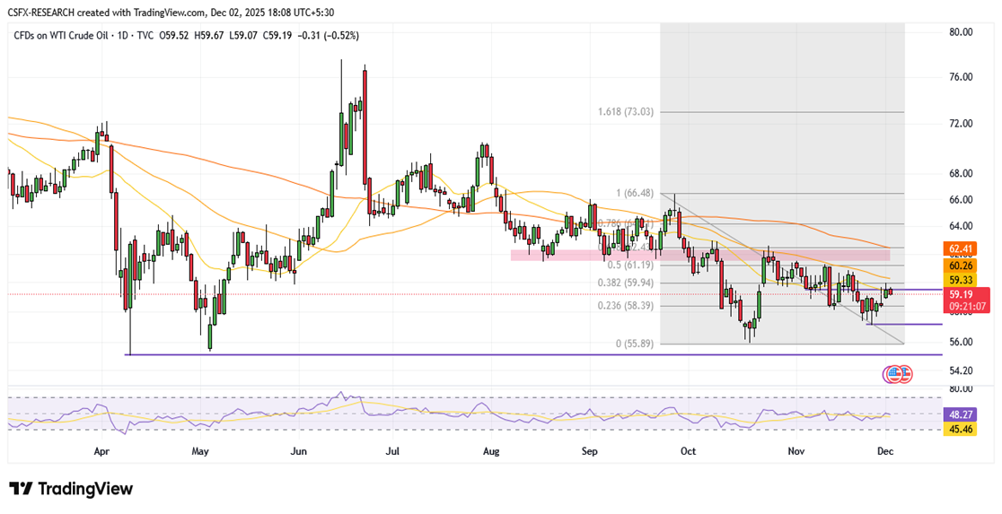The width and height of the screenshot is (1002, 514).
Task: Click the -0.31 (-0.52%) change value
Action: pyautogui.click(x=327, y=36)
